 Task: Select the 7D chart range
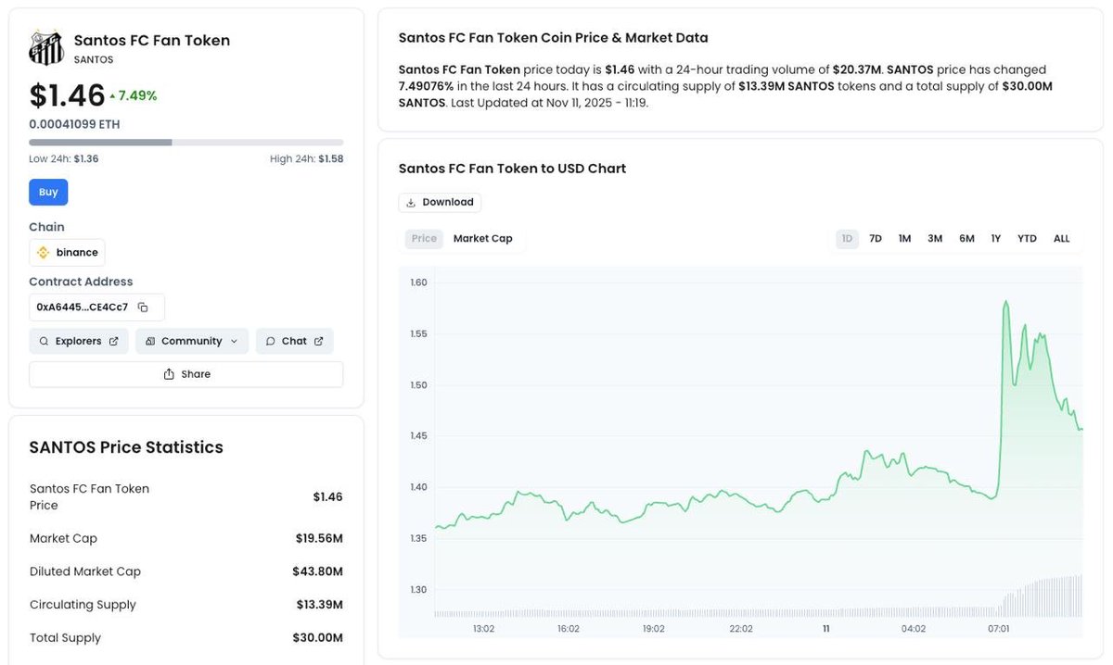(876, 239)
